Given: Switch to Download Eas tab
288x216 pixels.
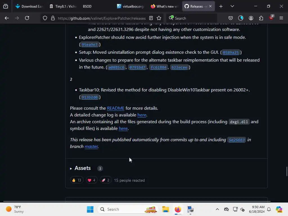Looking at the screenshot, I should pyautogui.click(x=29, y=6).
